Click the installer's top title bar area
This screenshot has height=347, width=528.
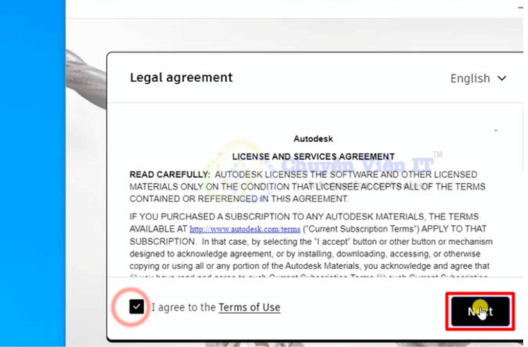[269, 8]
